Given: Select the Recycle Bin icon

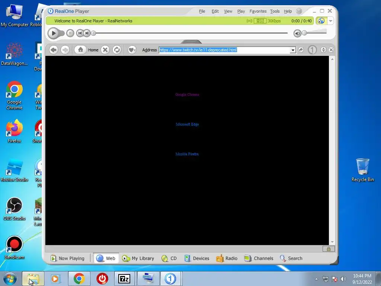Looking at the screenshot, I should (x=362, y=170).
